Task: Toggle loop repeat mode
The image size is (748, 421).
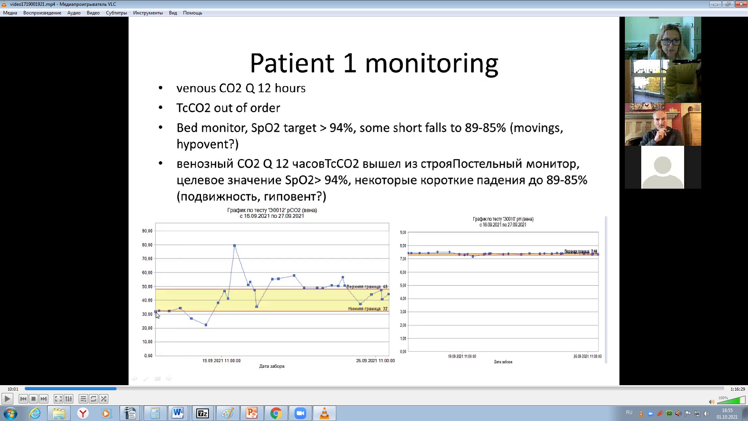Action: click(x=93, y=399)
